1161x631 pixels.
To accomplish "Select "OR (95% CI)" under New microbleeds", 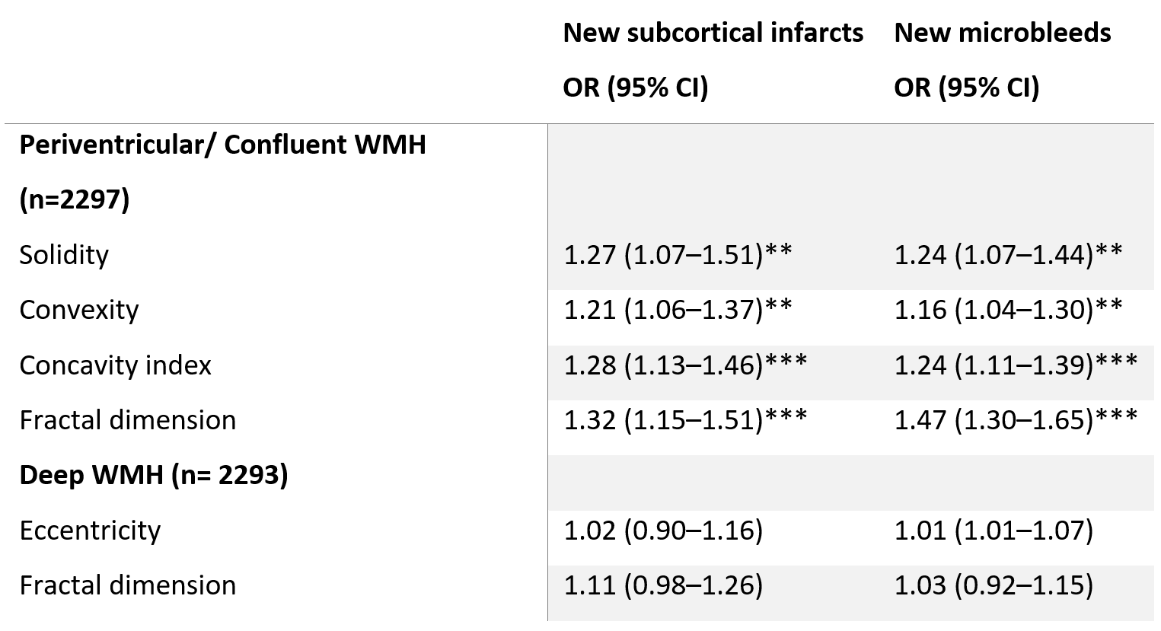I will [x=966, y=88].
